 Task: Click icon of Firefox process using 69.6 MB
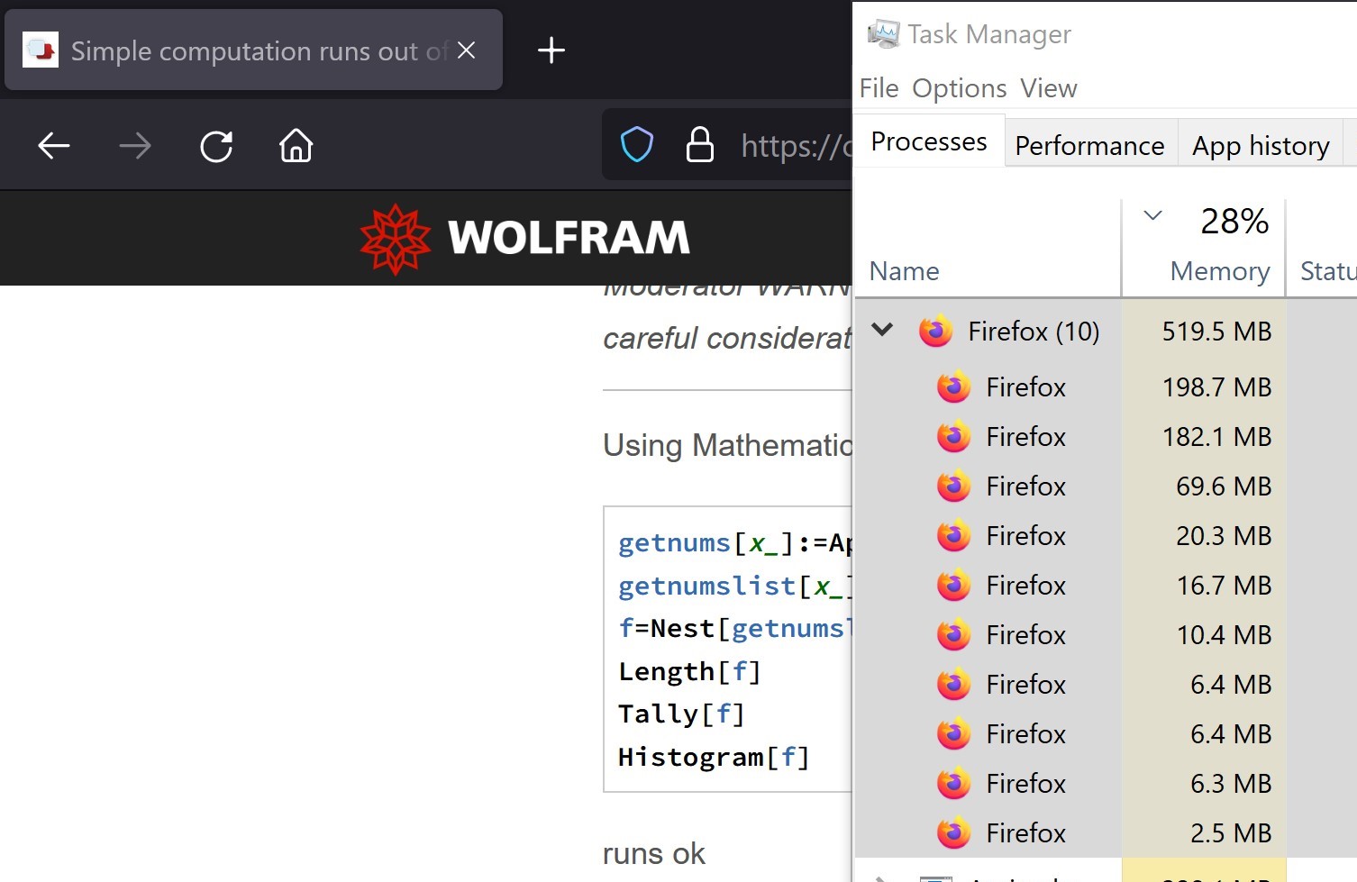(954, 486)
